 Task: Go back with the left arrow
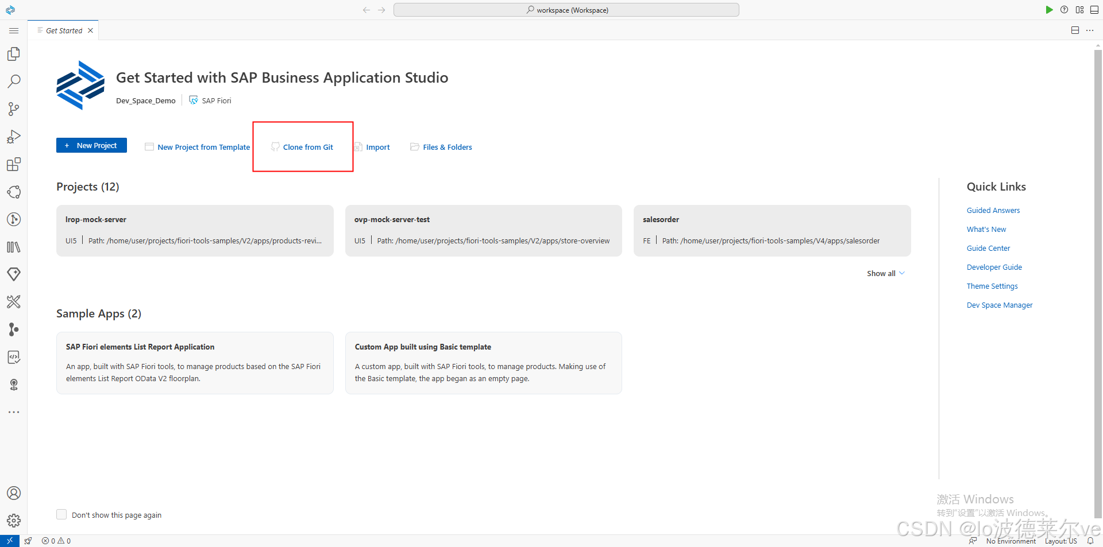pos(367,10)
